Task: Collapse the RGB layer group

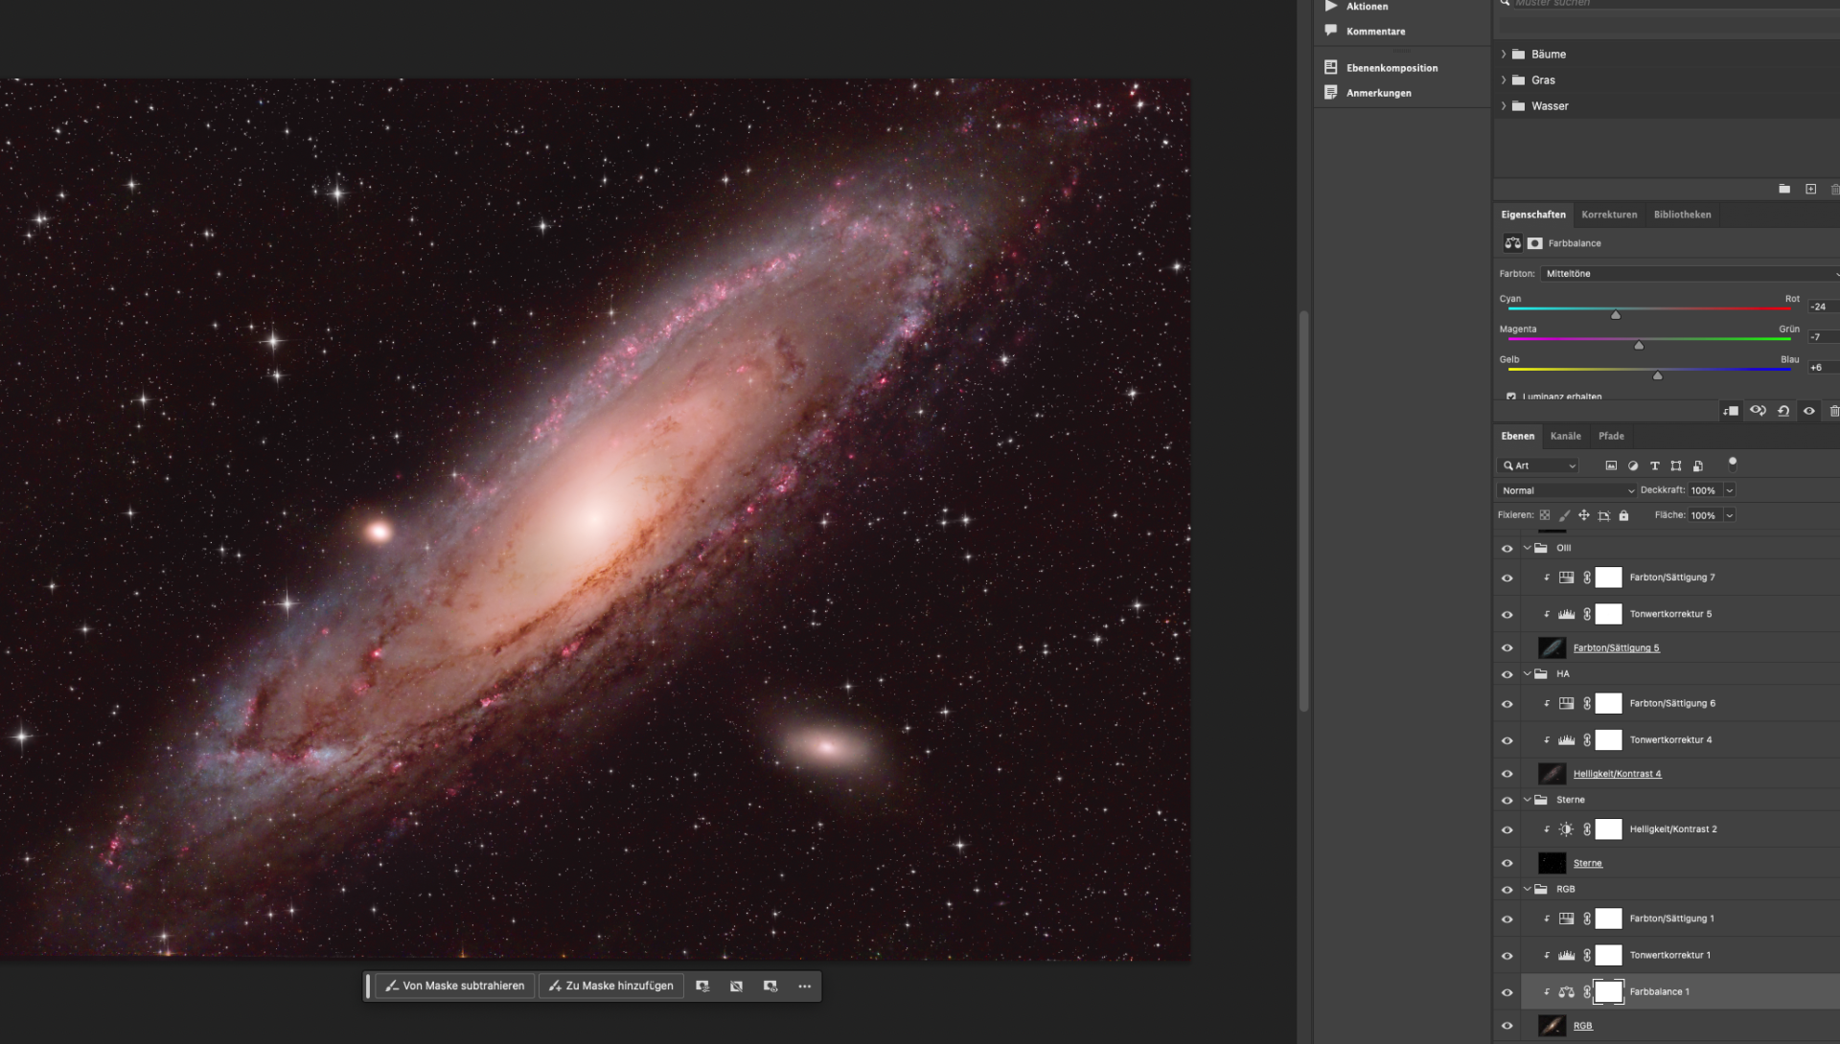Action: coord(1527,889)
